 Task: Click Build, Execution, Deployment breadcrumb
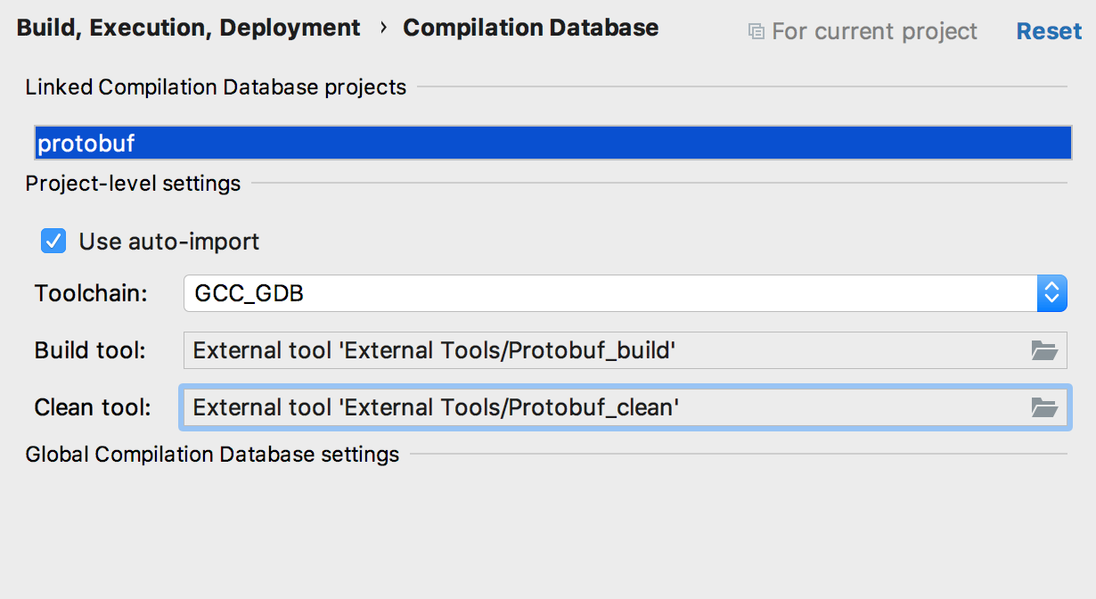(189, 28)
